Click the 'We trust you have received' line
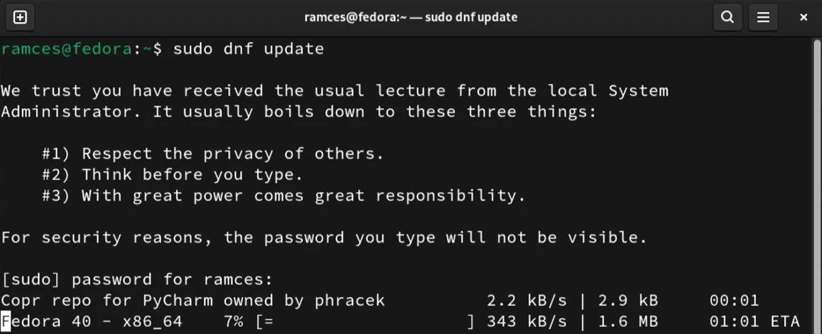 (x=334, y=91)
